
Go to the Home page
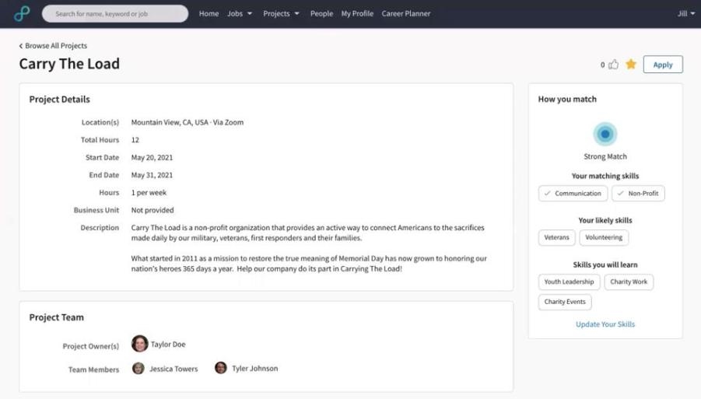[209, 14]
